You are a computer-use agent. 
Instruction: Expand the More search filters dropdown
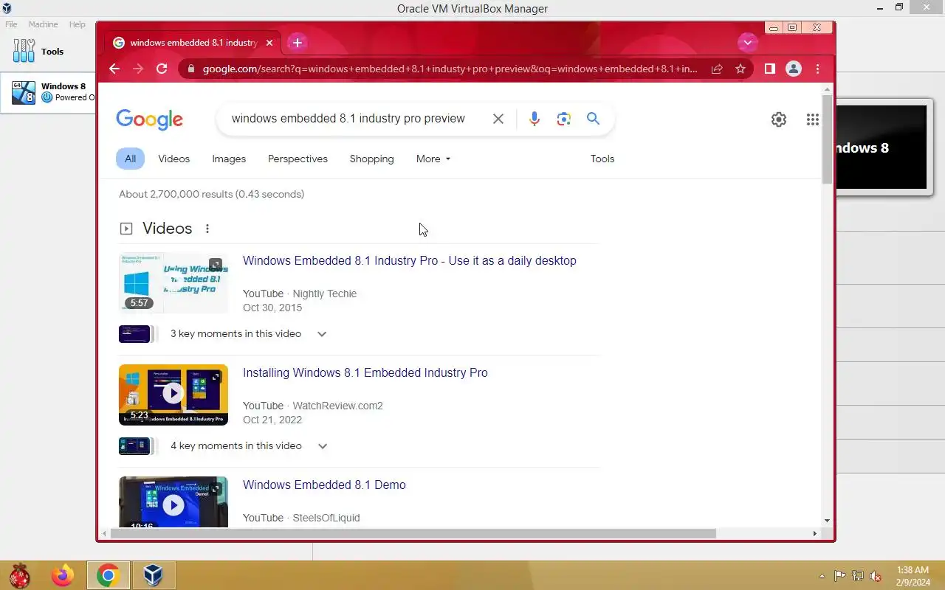tap(433, 159)
